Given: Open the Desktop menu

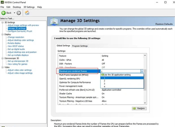Looking at the screenshot, I should coord(17,7).
